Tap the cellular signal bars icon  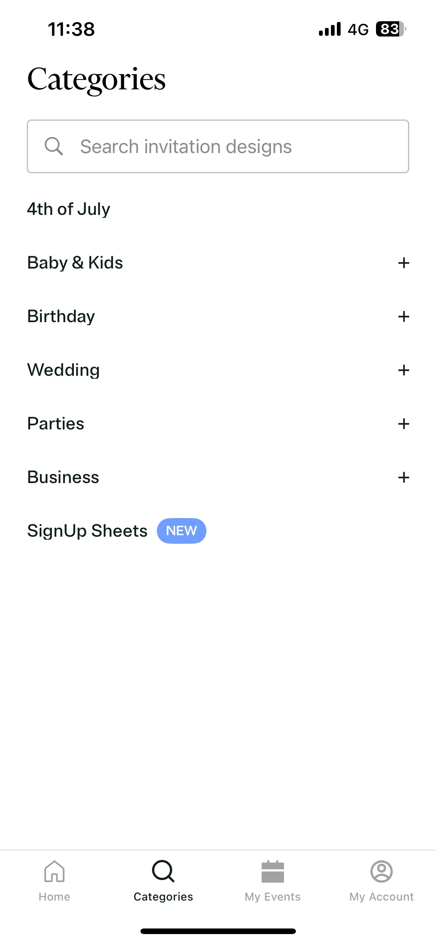point(330,29)
